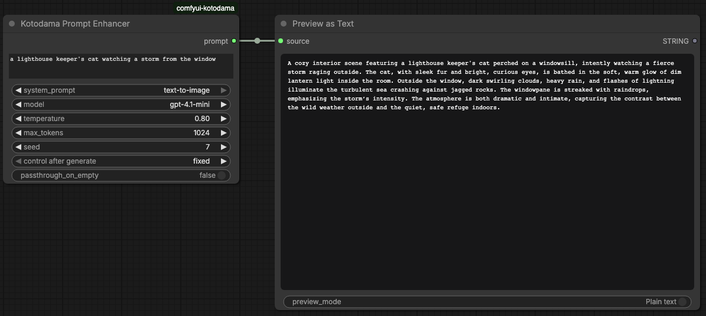Click the STRING output connector
706x316 pixels.
coord(695,41)
